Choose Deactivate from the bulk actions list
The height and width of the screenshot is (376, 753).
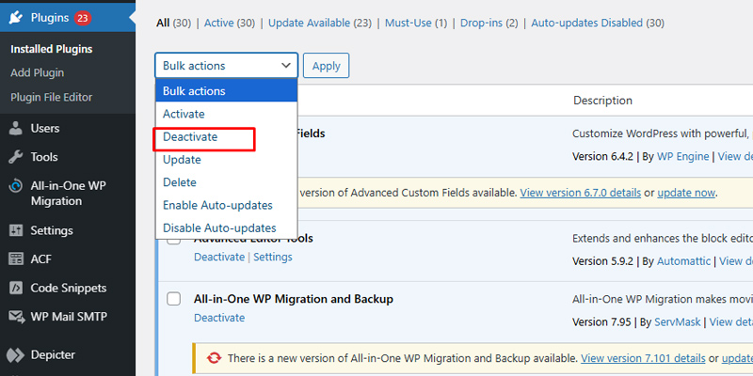(190, 137)
